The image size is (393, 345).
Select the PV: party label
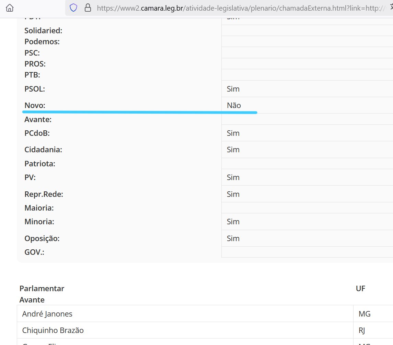coord(30,178)
